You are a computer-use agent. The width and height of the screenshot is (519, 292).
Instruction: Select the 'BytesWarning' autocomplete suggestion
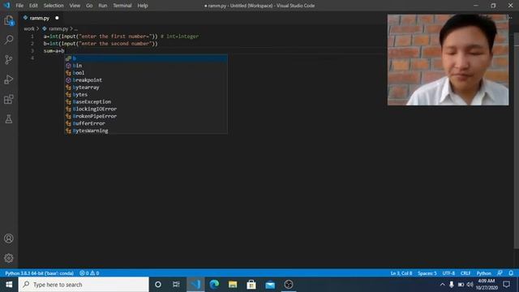pyautogui.click(x=146, y=131)
